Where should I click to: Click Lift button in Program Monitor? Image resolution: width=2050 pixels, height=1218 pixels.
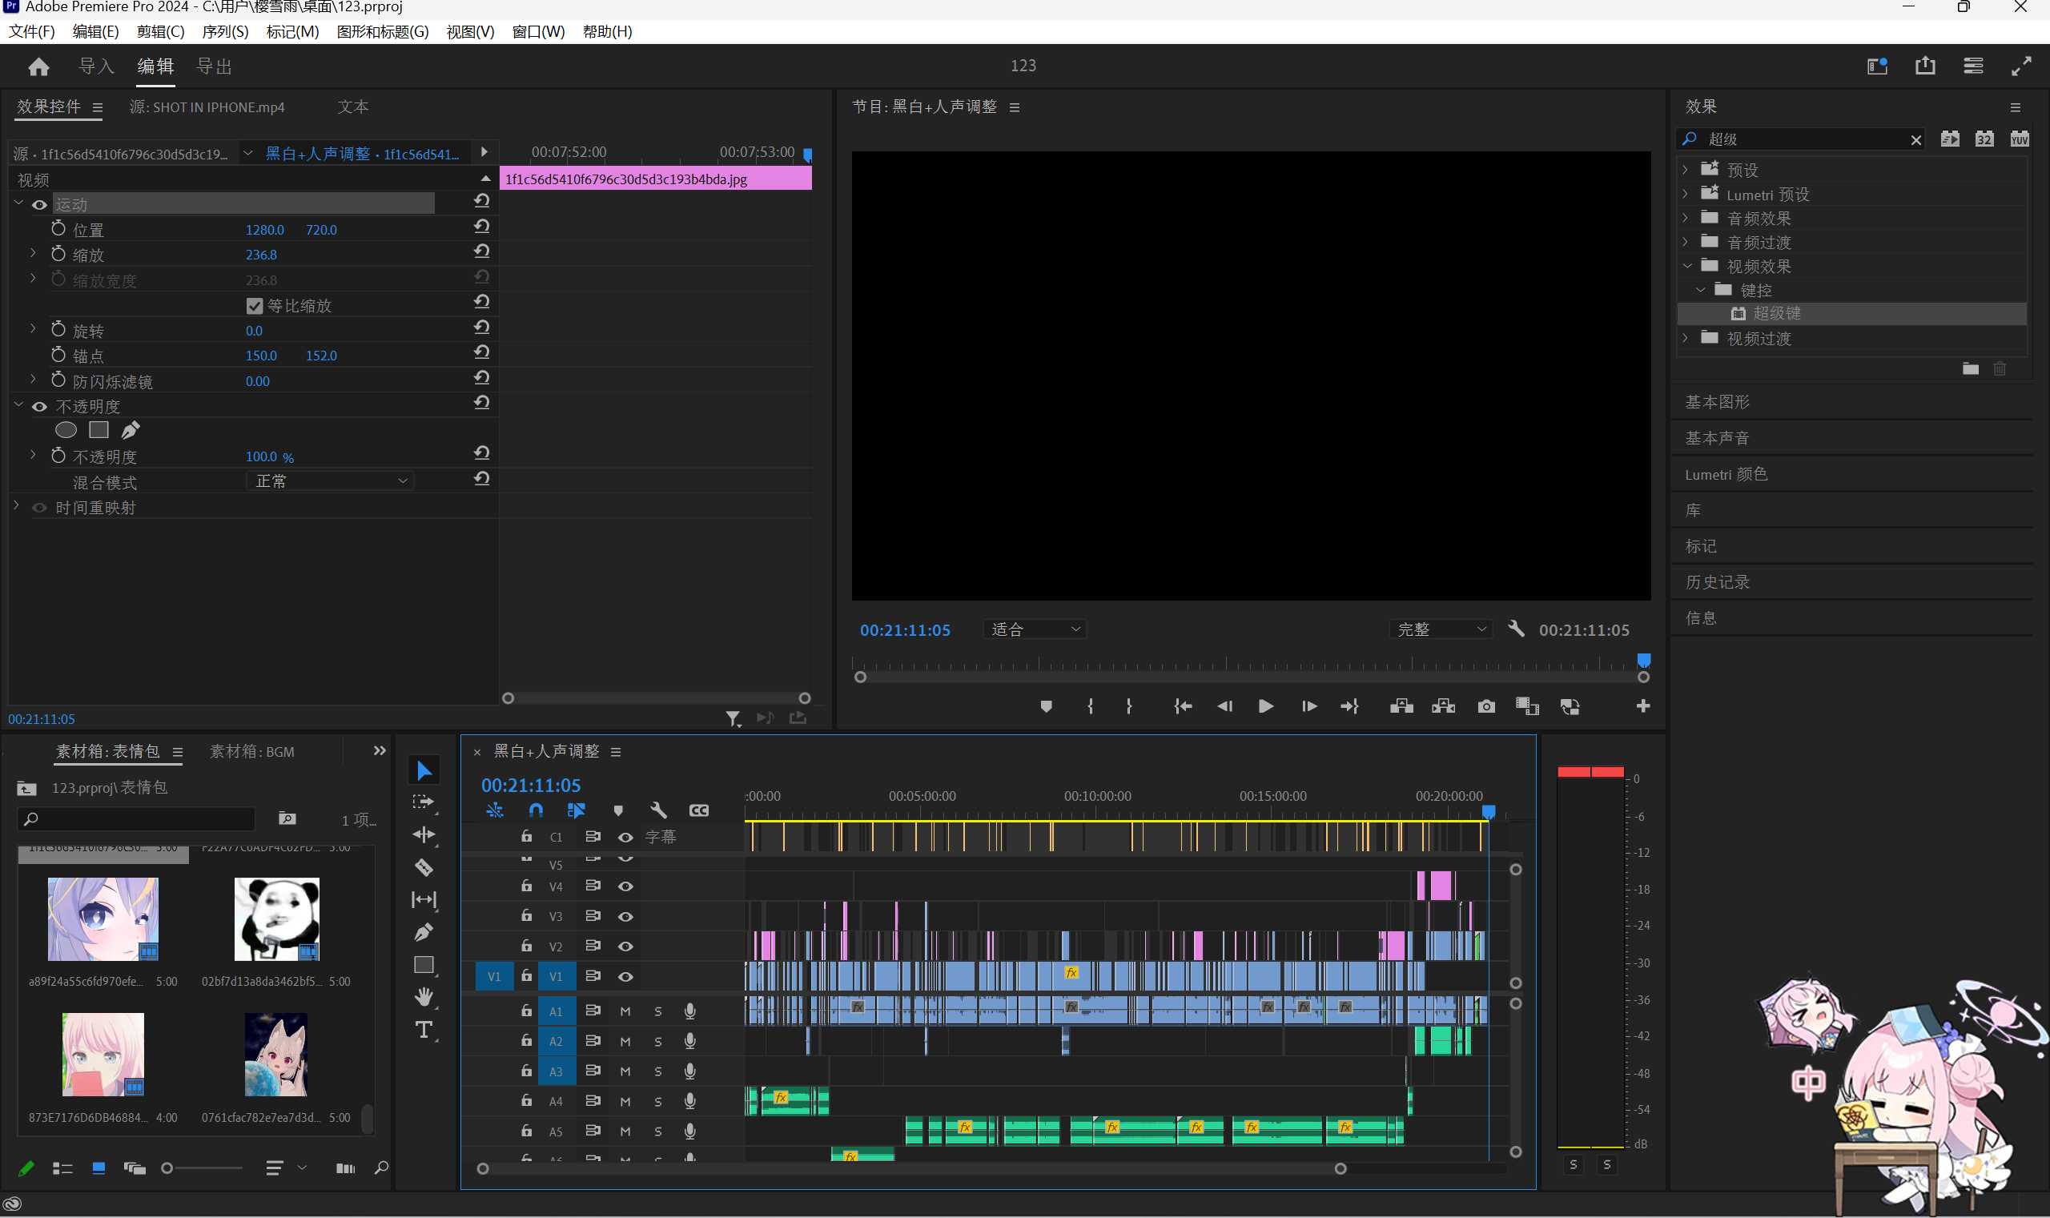[x=1401, y=706]
